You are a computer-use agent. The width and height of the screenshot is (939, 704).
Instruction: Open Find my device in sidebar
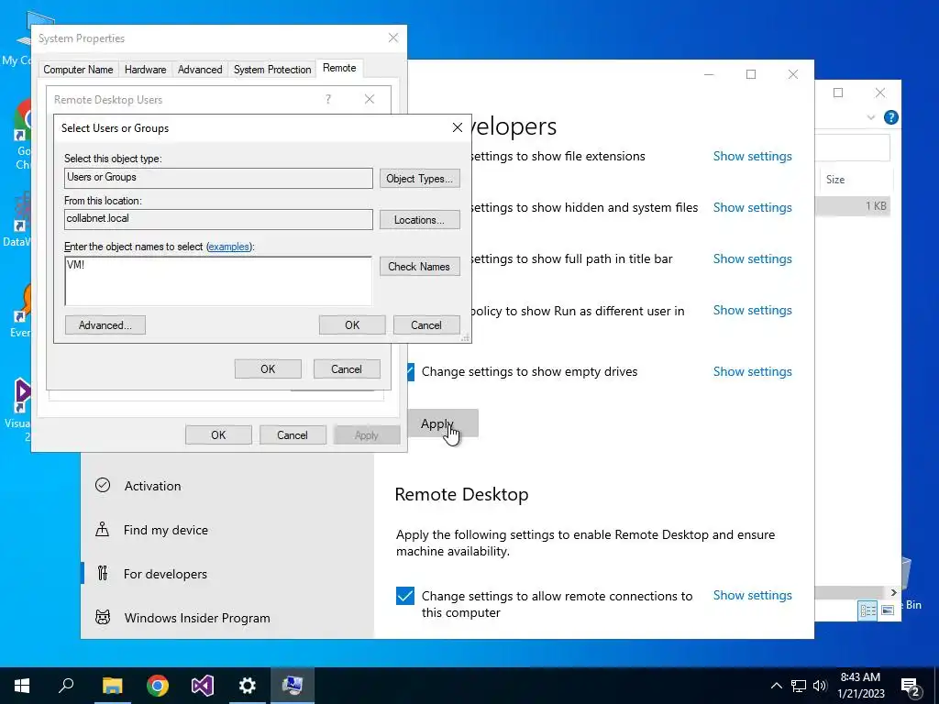click(x=166, y=531)
